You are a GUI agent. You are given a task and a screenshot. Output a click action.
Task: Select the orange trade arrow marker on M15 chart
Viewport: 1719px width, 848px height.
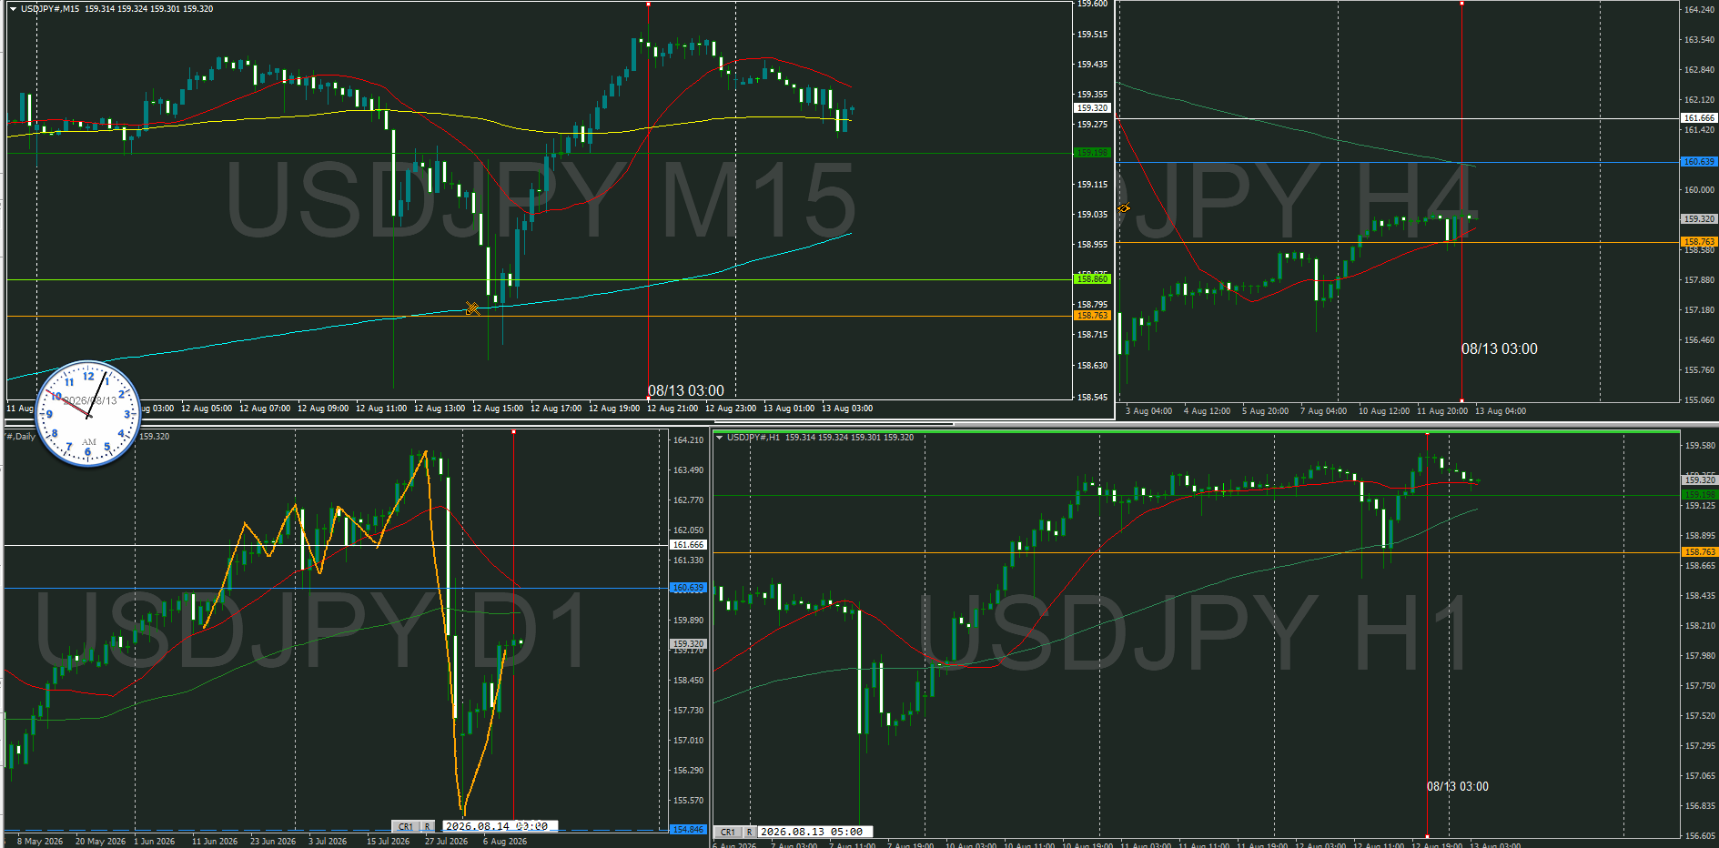[472, 308]
